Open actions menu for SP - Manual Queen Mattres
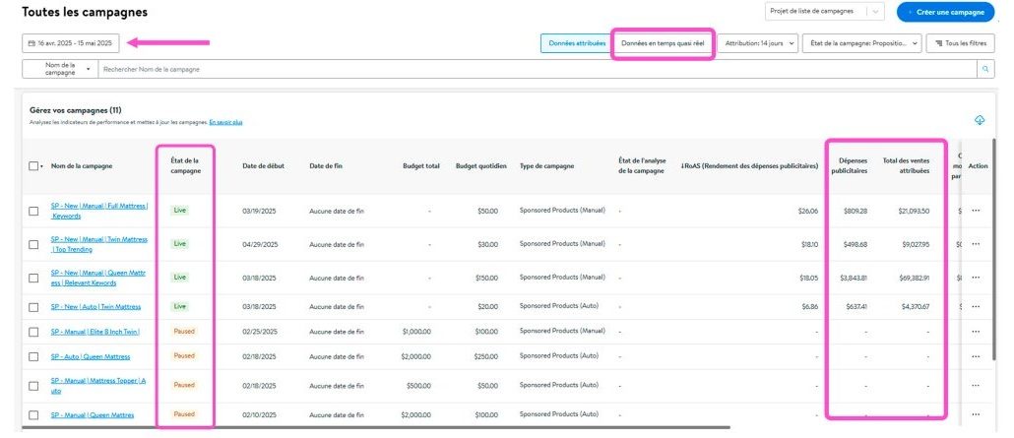 click(x=976, y=414)
